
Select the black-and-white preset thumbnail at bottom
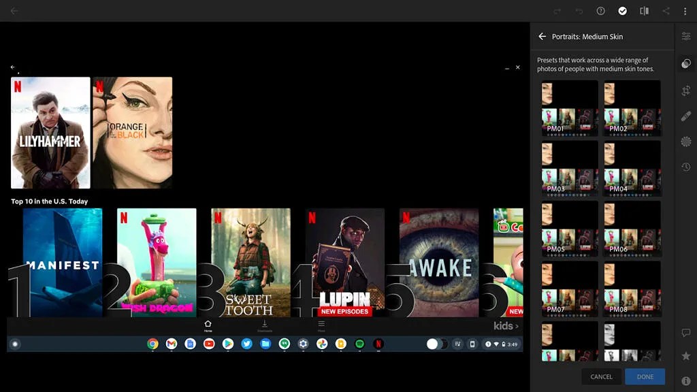[x=632, y=342]
